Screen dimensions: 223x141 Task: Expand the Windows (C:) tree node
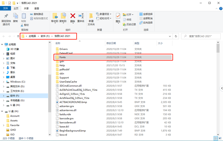point(4,82)
